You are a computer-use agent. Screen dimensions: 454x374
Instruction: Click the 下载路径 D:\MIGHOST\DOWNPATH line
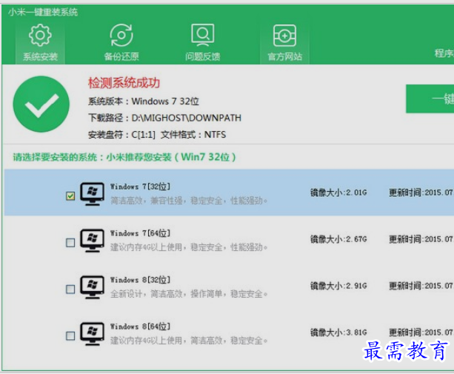[164, 118]
